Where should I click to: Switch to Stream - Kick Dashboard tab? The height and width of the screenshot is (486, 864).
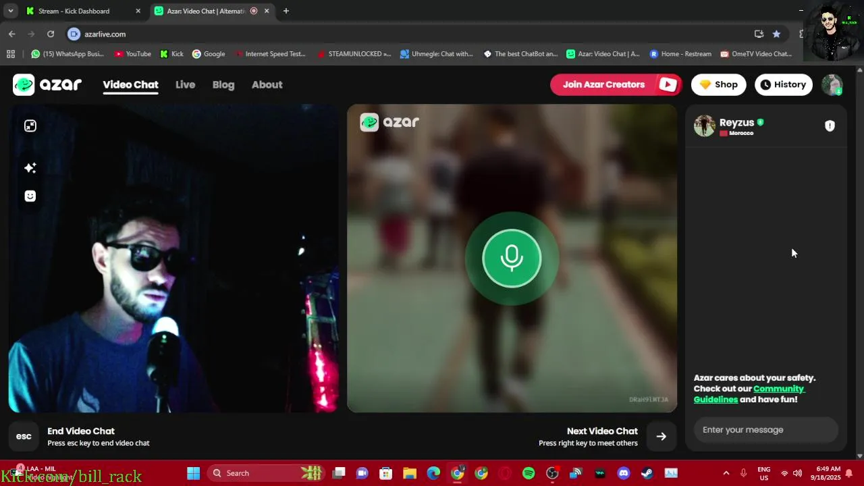82,11
